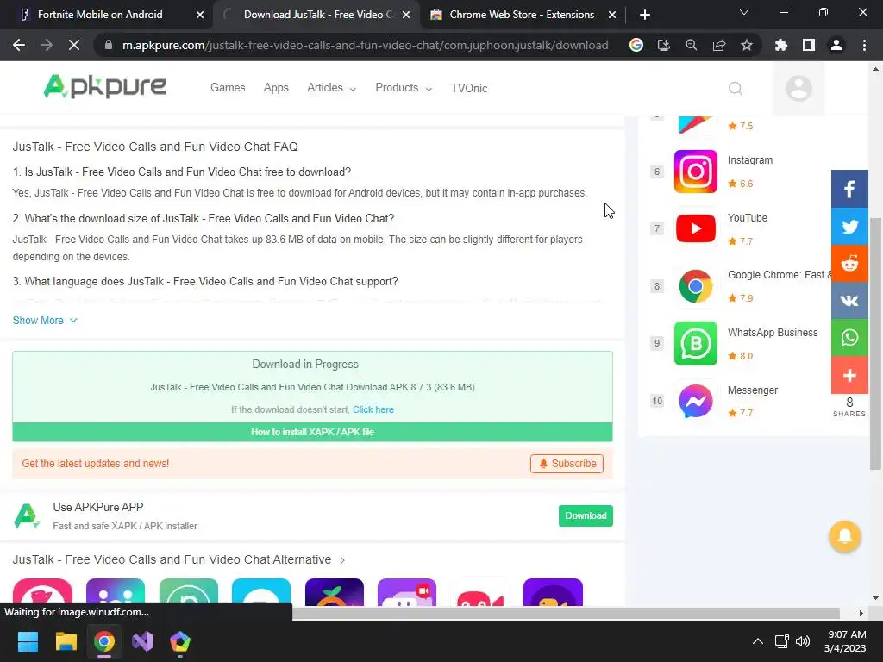Click share this page icon in address bar
This screenshot has width=883, height=662.
tap(719, 45)
